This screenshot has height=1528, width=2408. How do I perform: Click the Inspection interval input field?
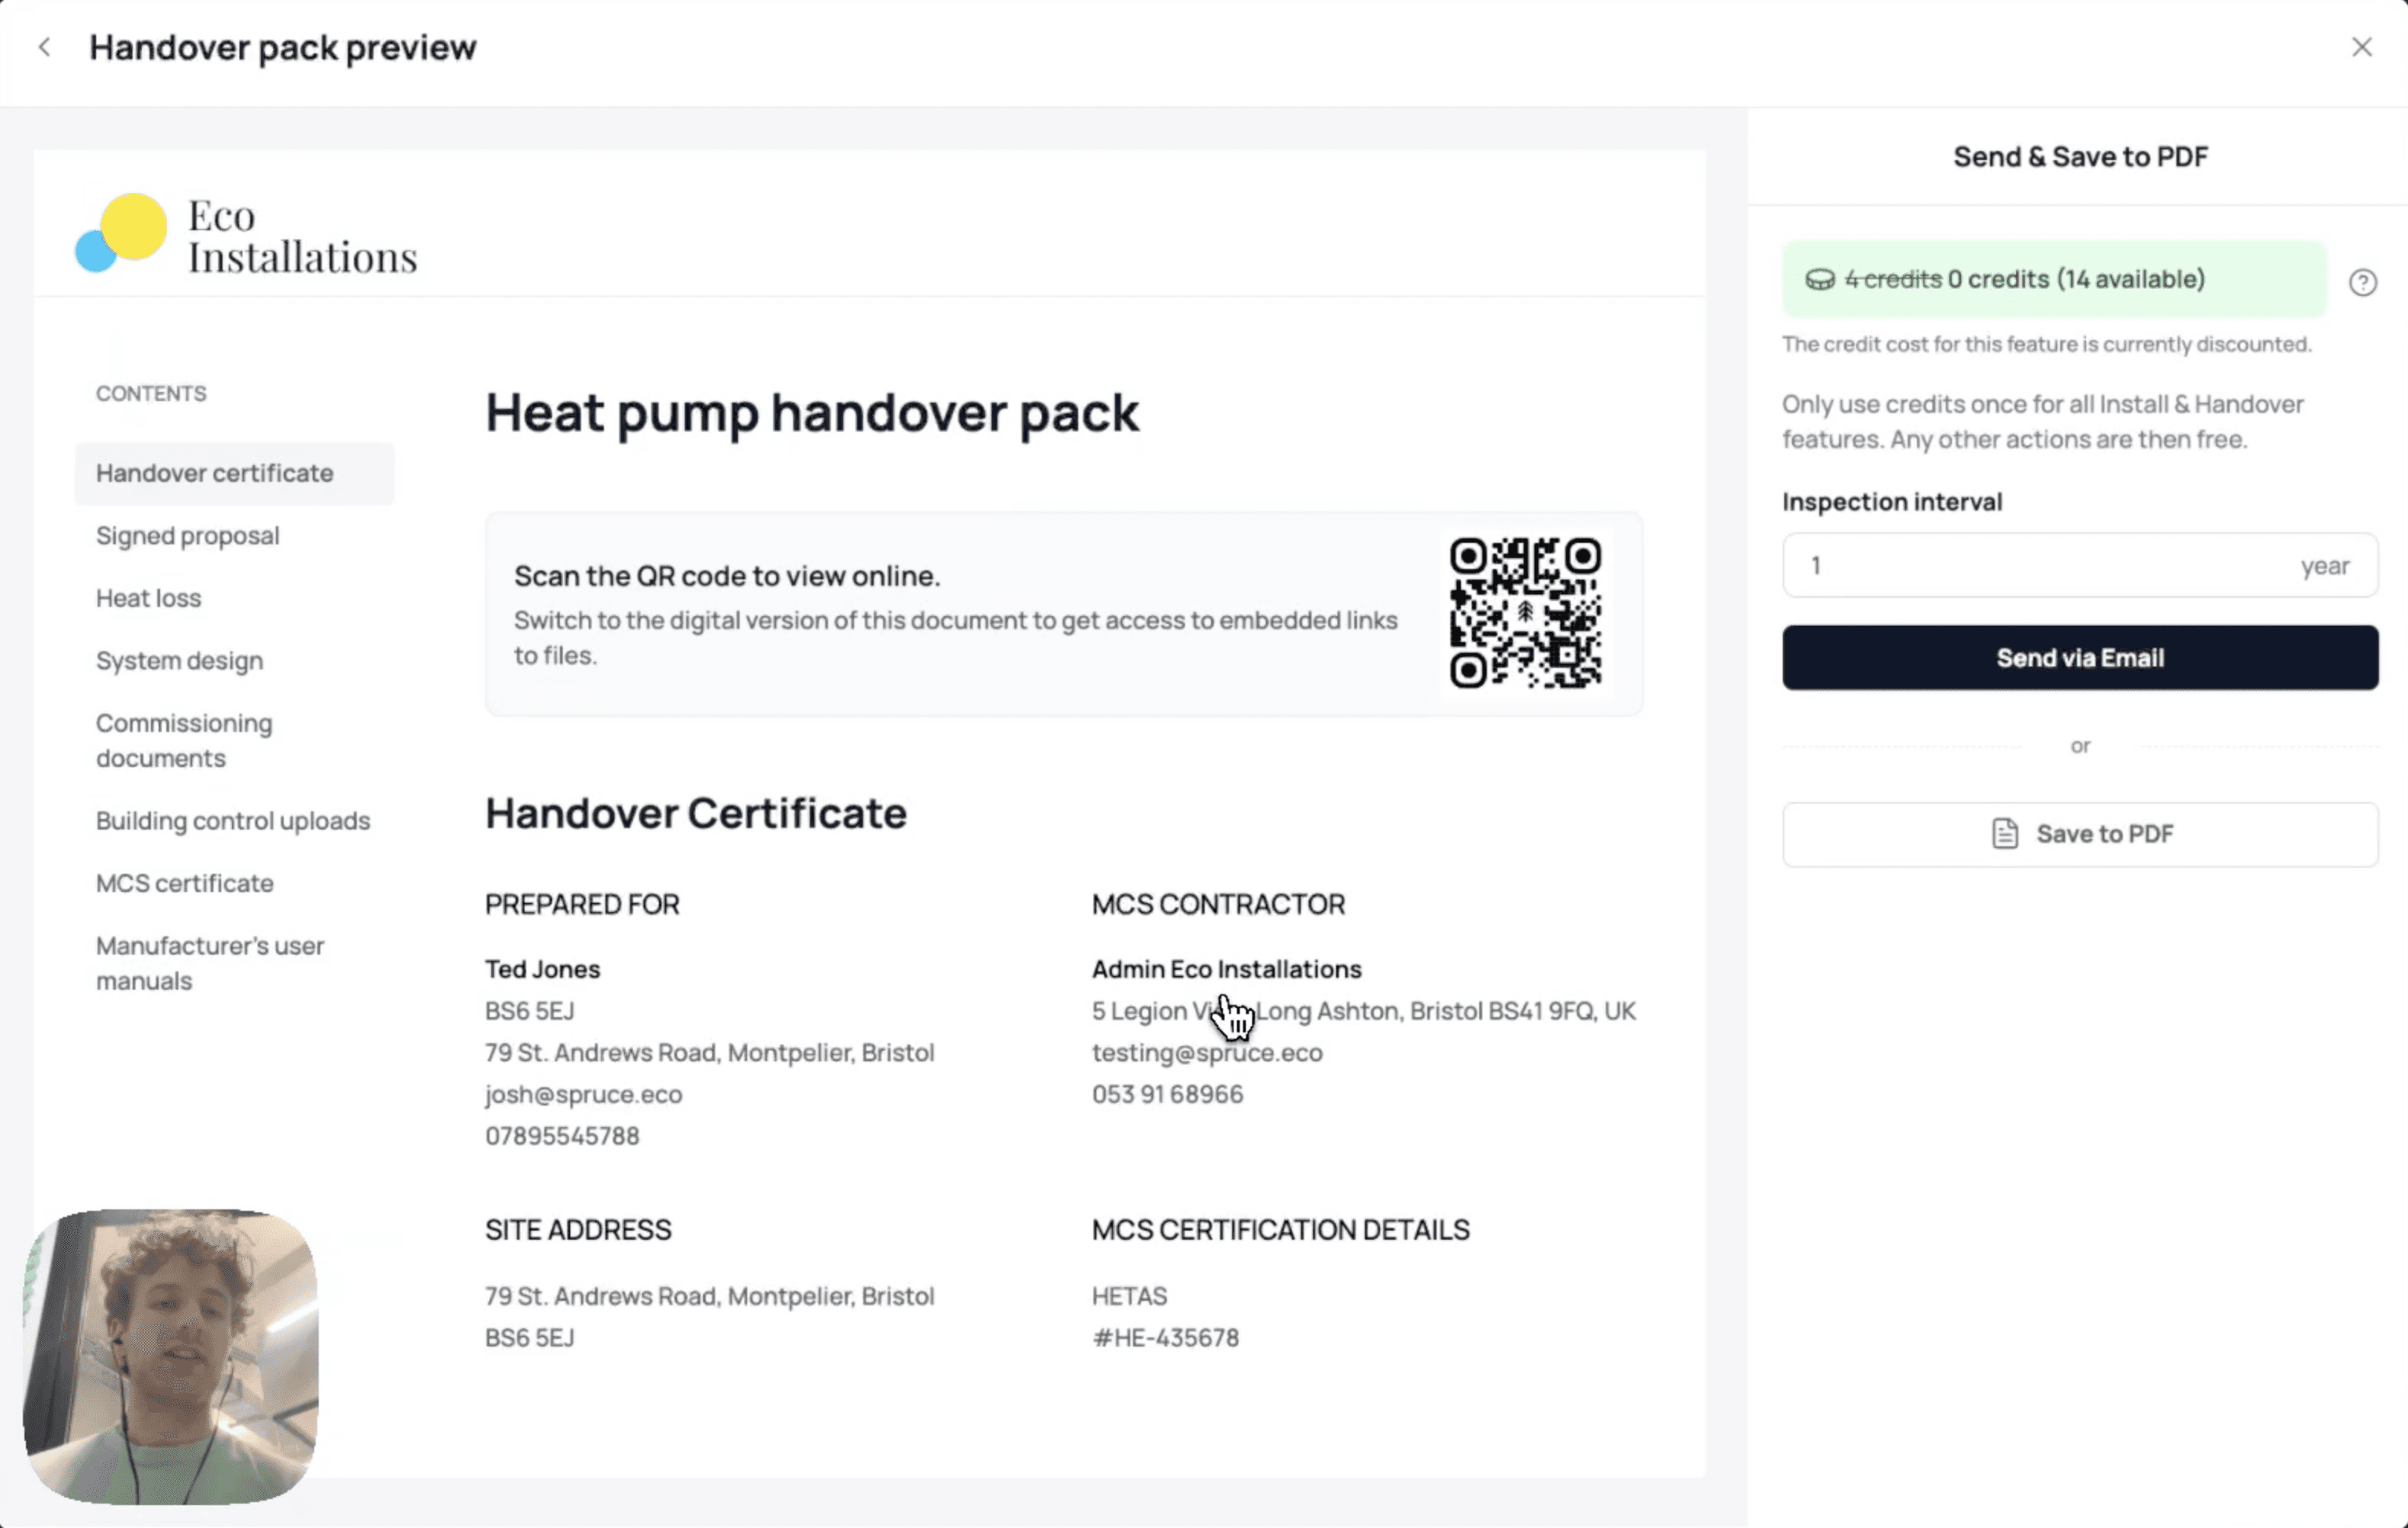[2040, 565]
